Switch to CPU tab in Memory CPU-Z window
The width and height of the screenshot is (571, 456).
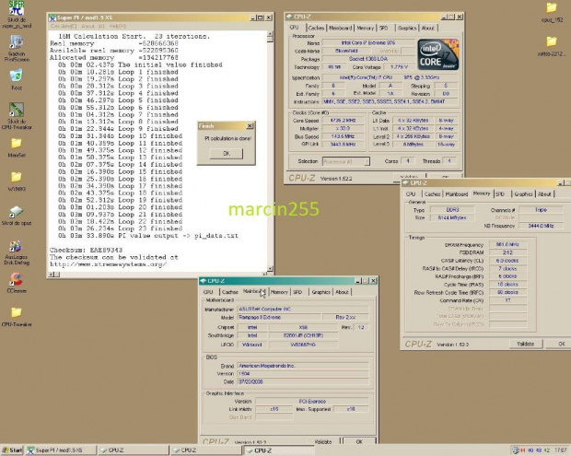pos(411,194)
